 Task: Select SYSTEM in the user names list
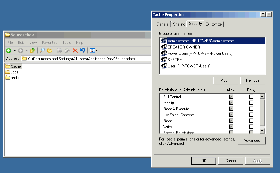click(x=175, y=60)
